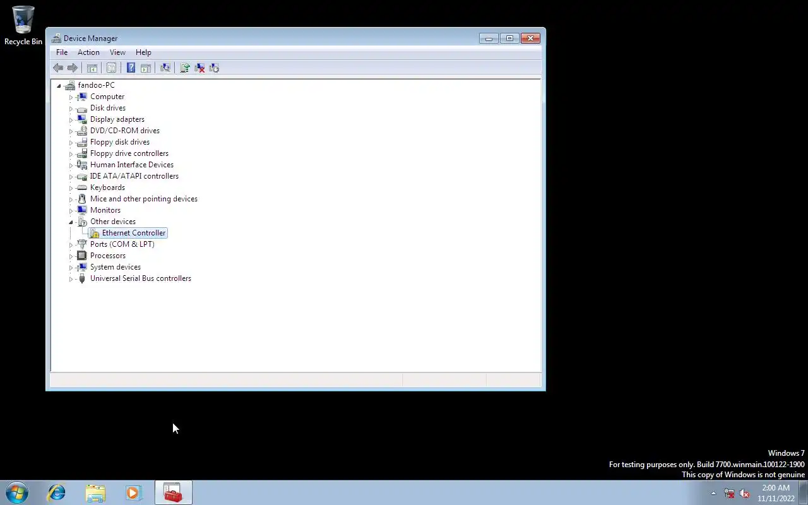Click the Processors chip icon
Image resolution: width=808 pixels, height=505 pixels.
point(81,256)
